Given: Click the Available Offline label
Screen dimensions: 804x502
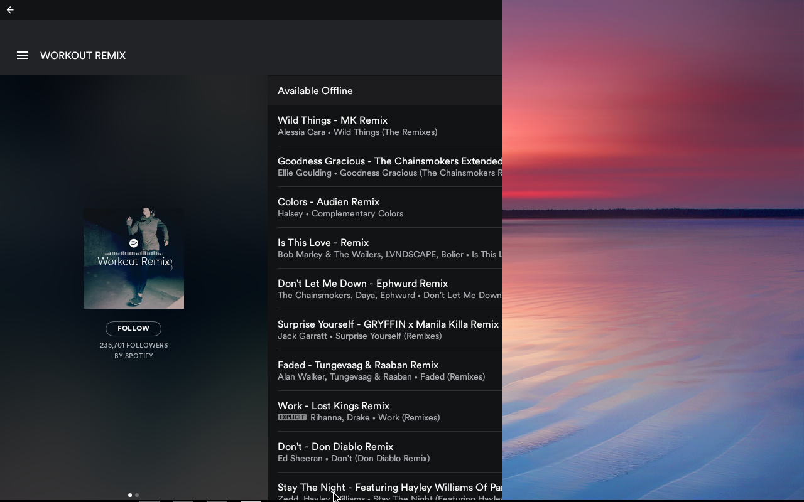Looking at the screenshot, I should click(315, 91).
